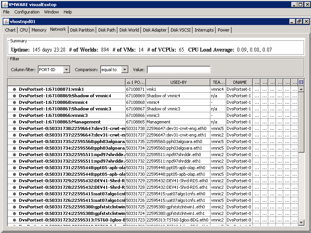This screenshot has width=311, height=233.
Task: Click PORT-ID cell 50331723
Action: click(136, 220)
